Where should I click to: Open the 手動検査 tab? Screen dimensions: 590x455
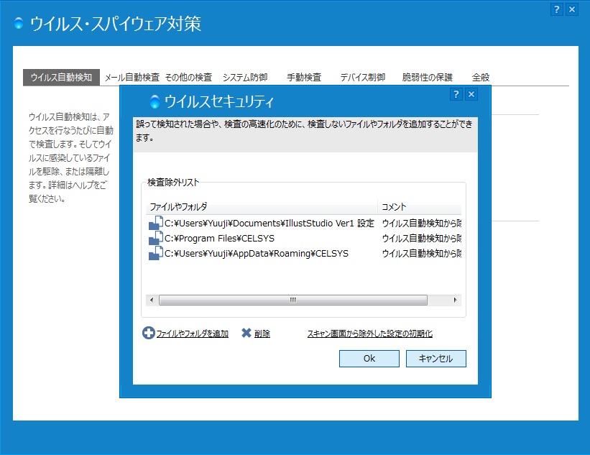click(304, 78)
